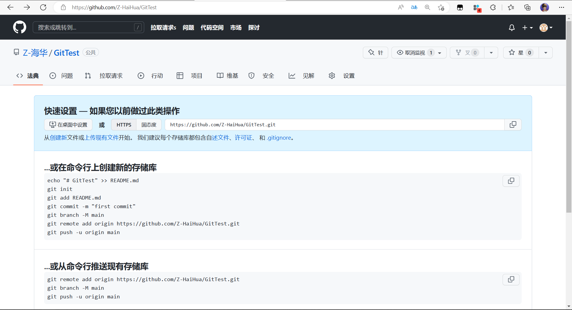Click the browser address bar URL
The height and width of the screenshot is (310, 572).
[x=114, y=7]
